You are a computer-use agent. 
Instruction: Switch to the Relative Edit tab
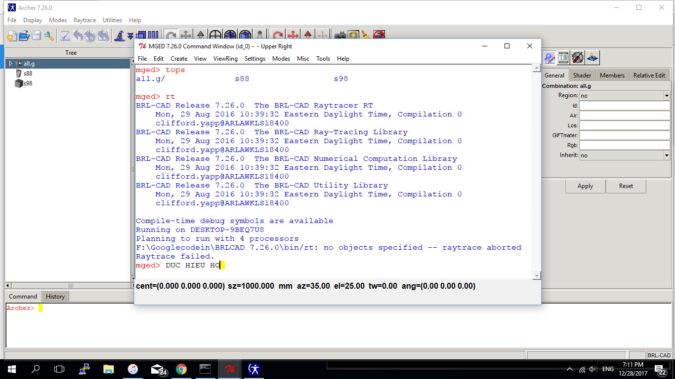click(x=649, y=76)
